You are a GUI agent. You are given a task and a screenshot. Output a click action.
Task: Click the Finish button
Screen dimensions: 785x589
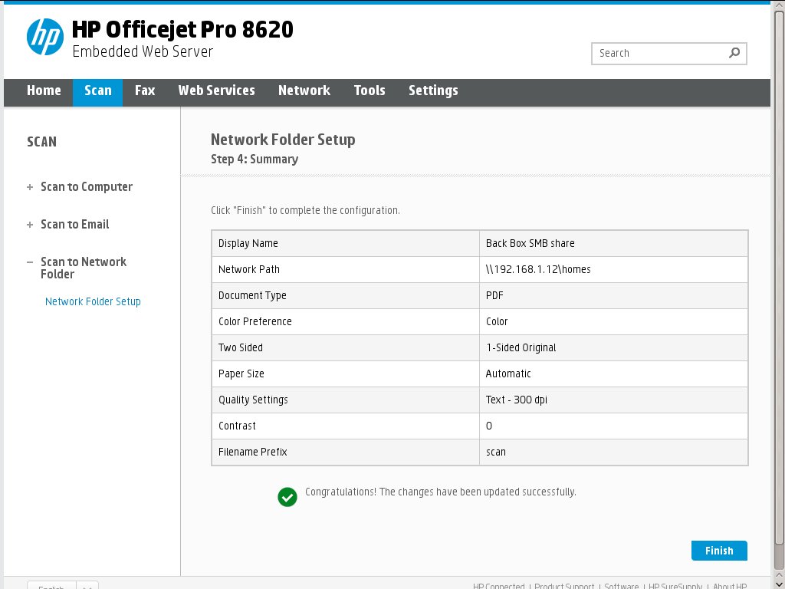(719, 551)
